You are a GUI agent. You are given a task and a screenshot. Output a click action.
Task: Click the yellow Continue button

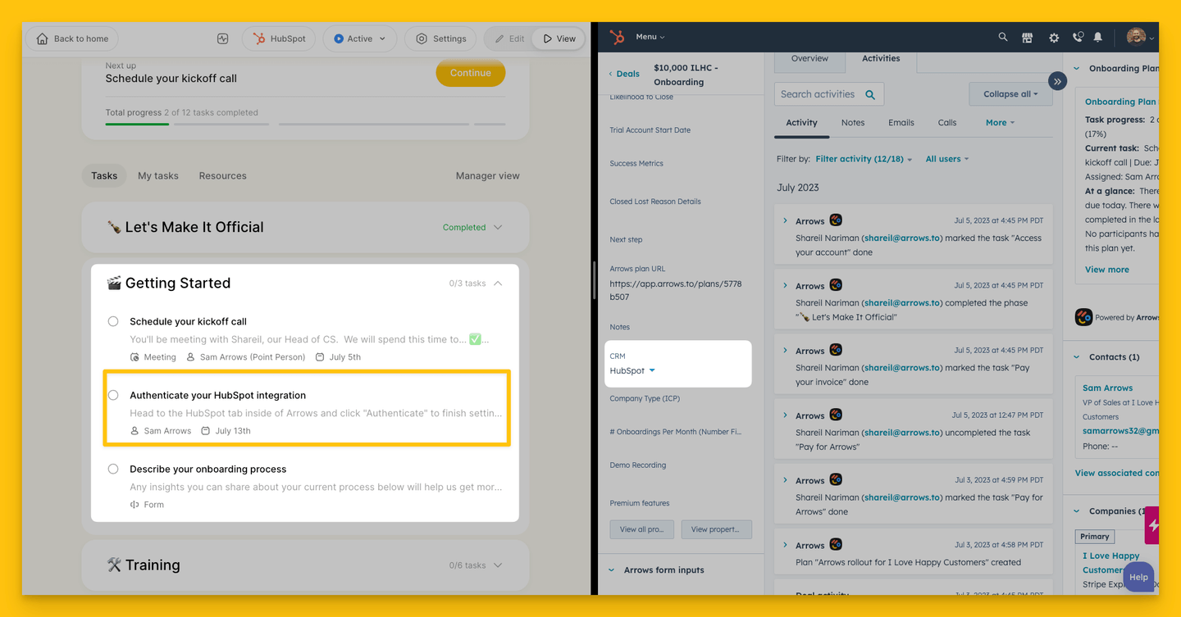click(x=471, y=73)
